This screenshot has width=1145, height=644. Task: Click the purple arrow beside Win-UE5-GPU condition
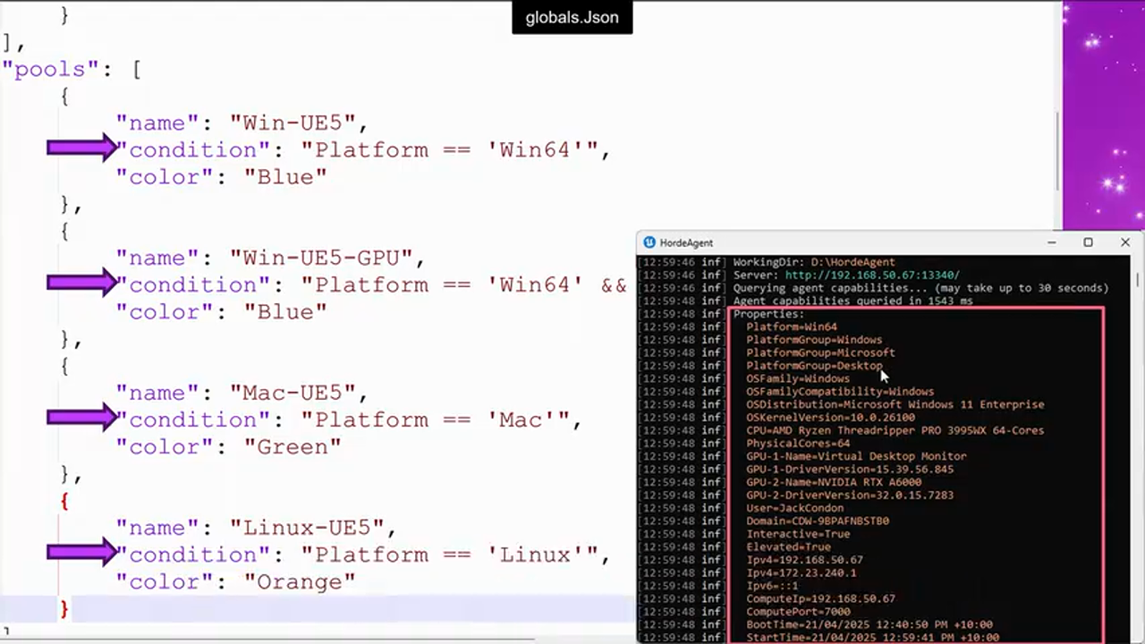tap(79, 284)
